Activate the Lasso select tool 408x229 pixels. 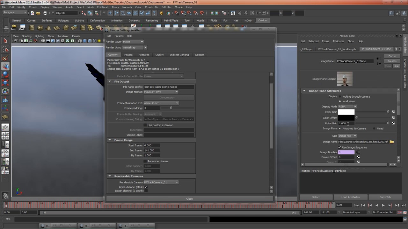click(x=5, y=49)
